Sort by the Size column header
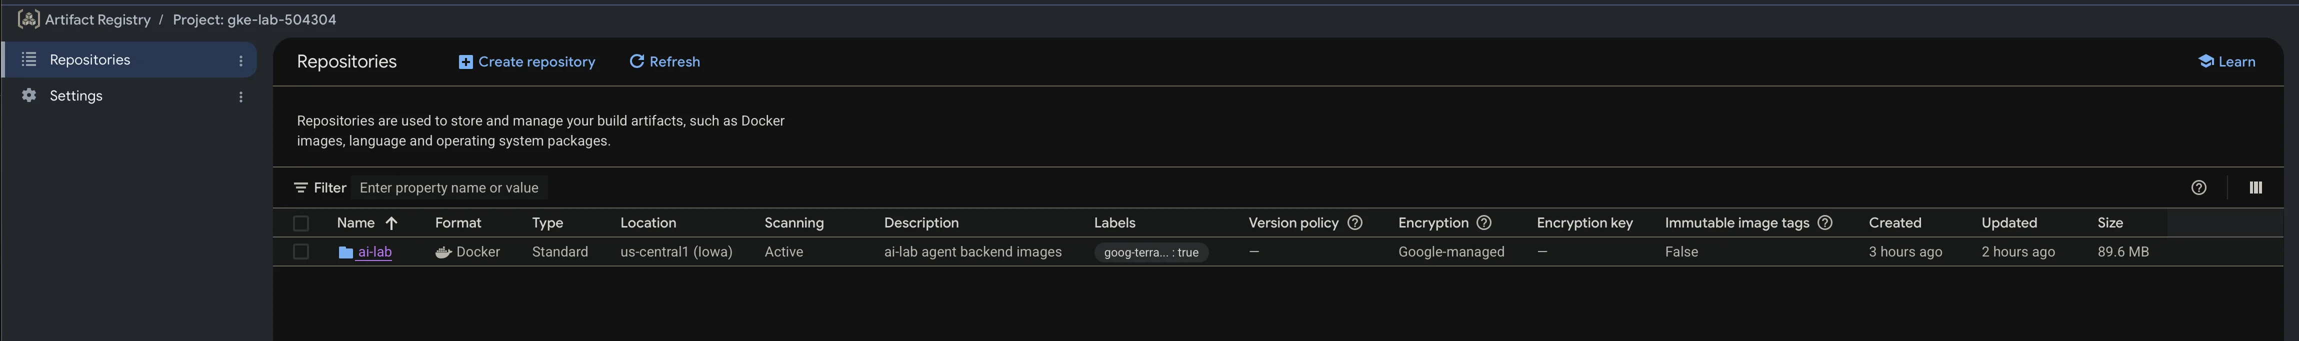Image resolution: width=2299 pixels, height=341 pixels. coord(2110,223)
